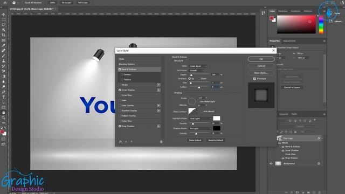Screen dimensions: 345x194
Task: Open the Gloss Contour picker arrow
Action: [x=197, y=112]
